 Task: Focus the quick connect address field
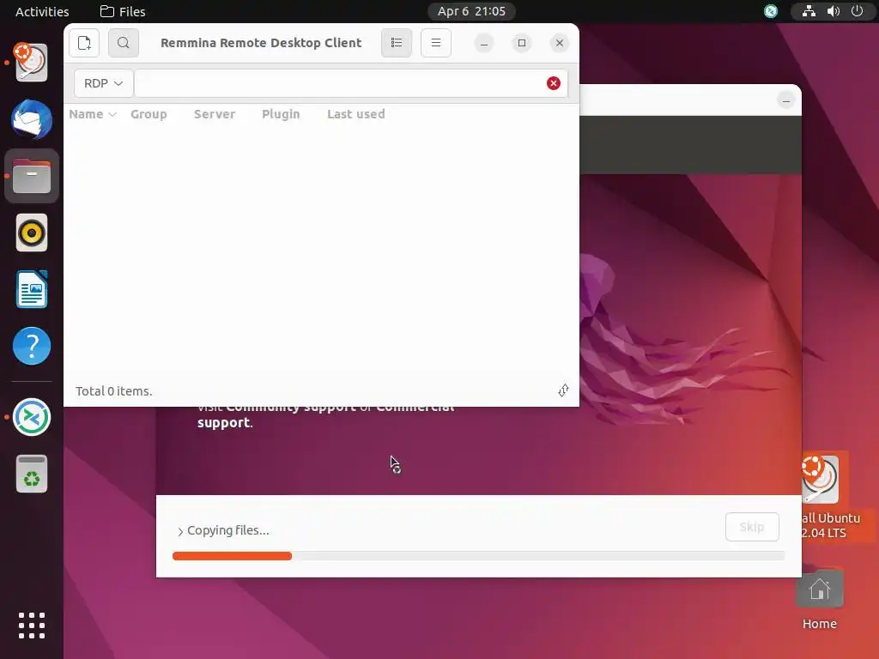(x=338, y=83)
